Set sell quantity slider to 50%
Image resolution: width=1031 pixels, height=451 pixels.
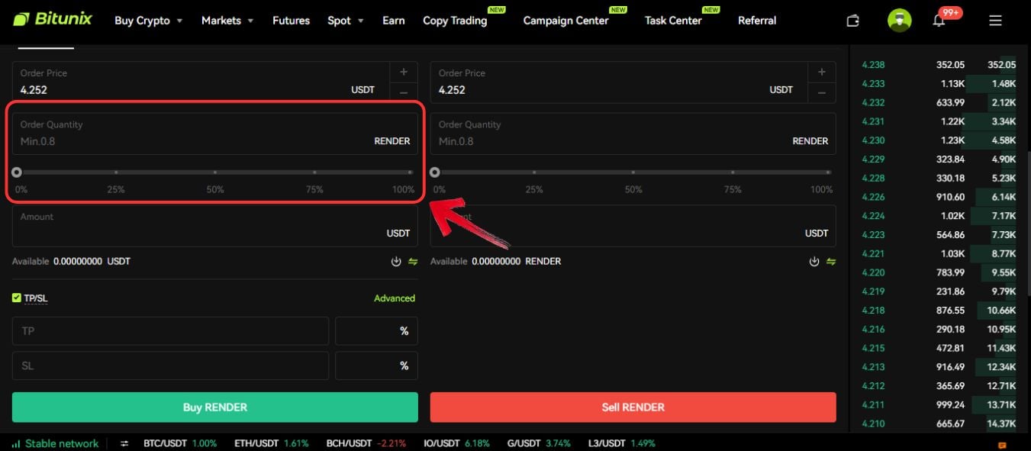[x=633, y=172]
